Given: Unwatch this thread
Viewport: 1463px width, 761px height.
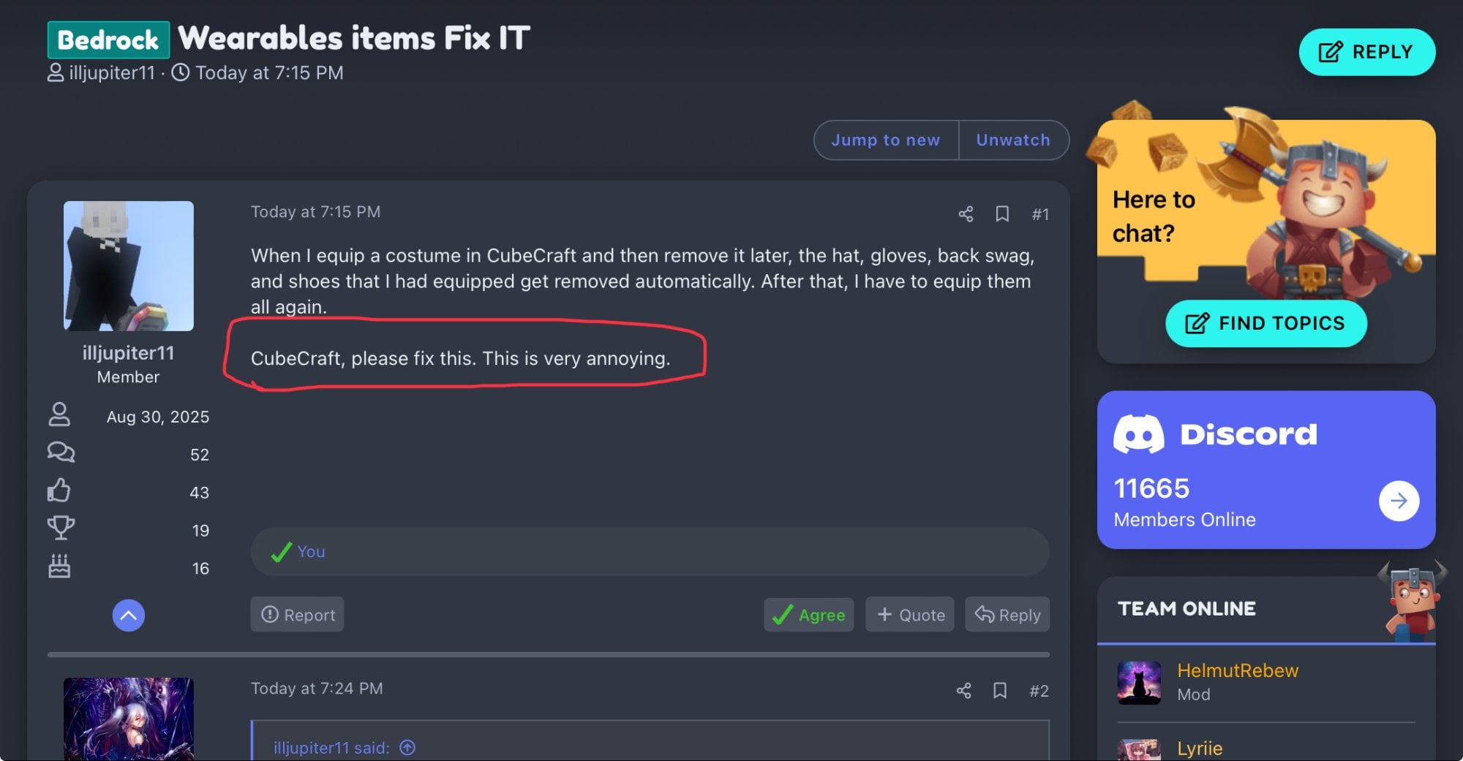Looking at the screenshot, I should (x=1013, y=140).
